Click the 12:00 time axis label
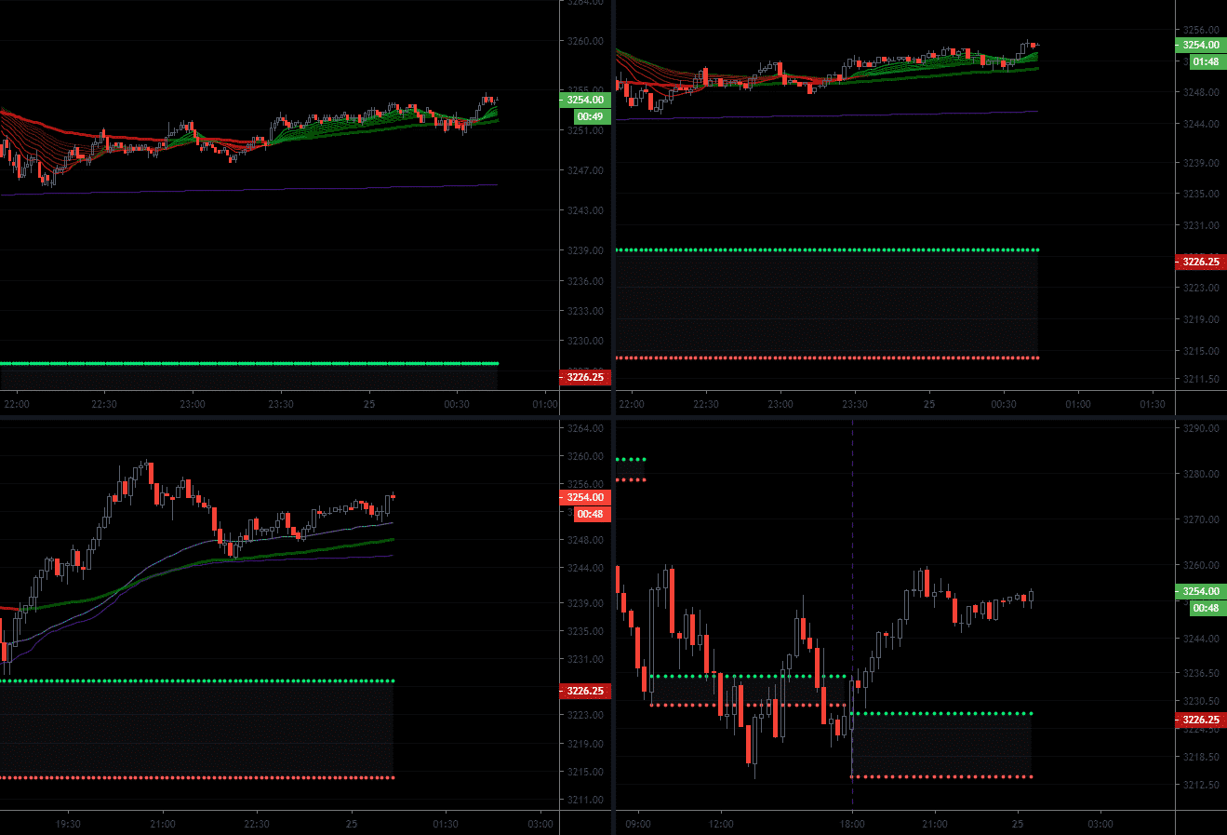This screenshot has height=835, width=1227. coord(721,824)
